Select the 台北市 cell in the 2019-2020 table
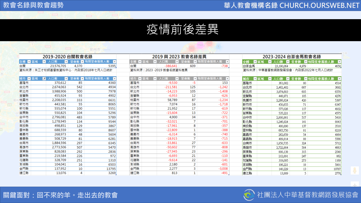 tap(25, 87)
